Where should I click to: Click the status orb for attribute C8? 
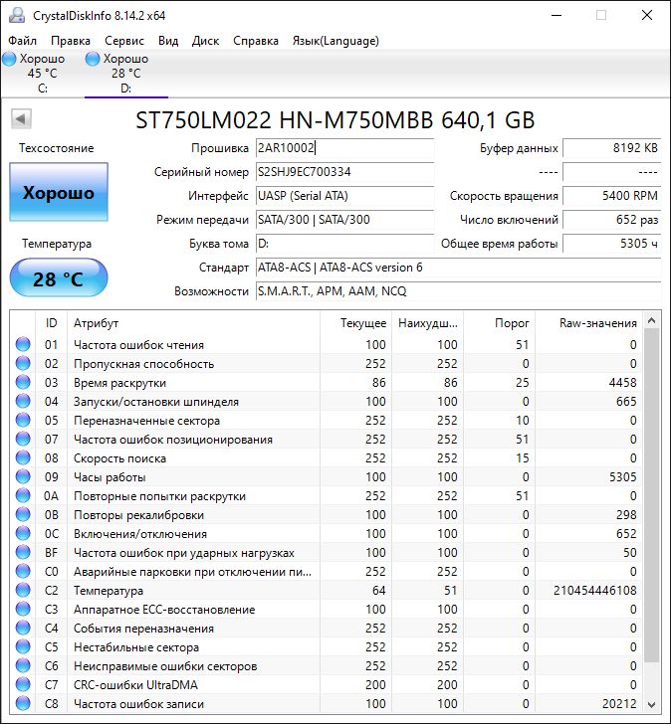(23, 704)
